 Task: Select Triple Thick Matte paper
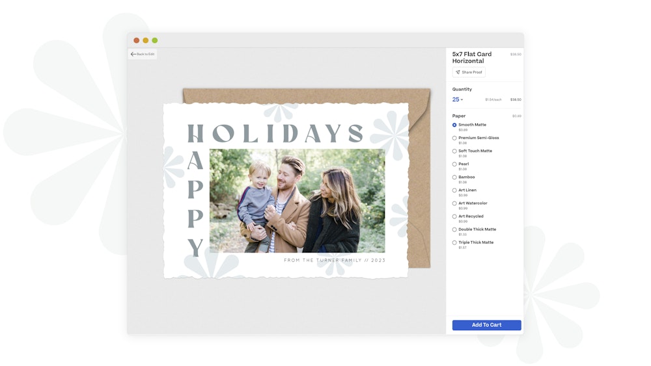pyautogui.click(x=454, y=242)
